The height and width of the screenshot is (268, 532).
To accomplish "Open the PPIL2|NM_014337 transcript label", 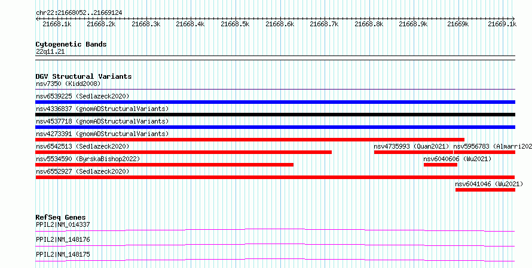I will pos(63,224).
